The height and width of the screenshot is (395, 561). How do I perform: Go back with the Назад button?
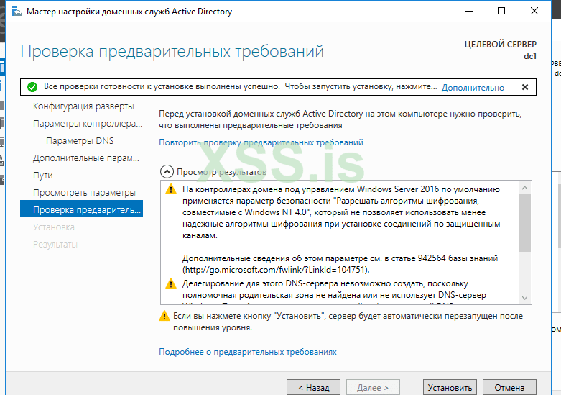point(313,387)
